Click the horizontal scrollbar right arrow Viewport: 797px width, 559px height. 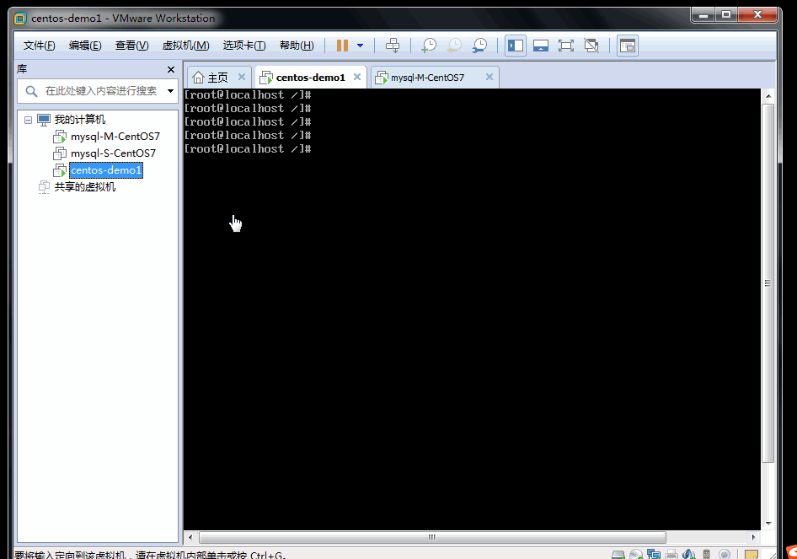754,537
